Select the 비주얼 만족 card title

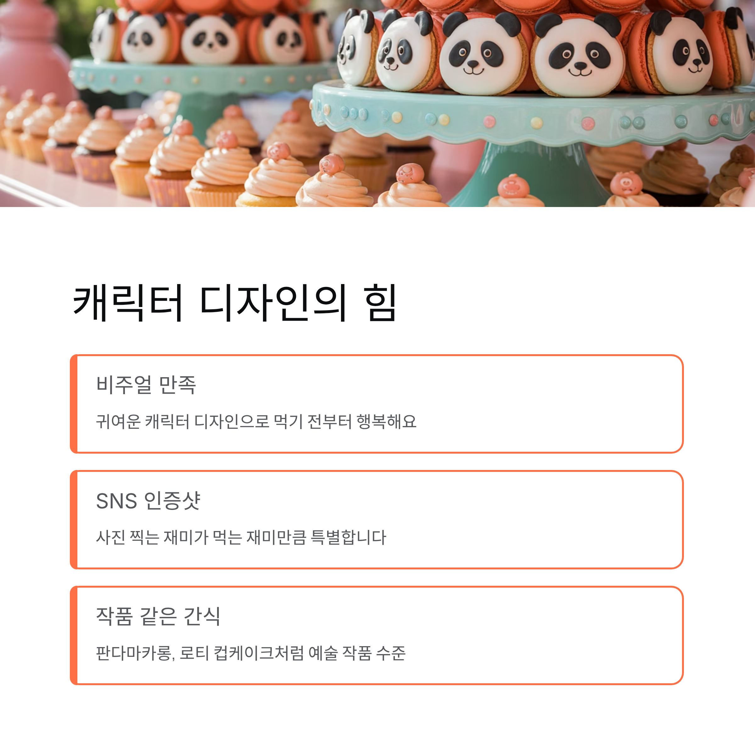tap(146, 384)
